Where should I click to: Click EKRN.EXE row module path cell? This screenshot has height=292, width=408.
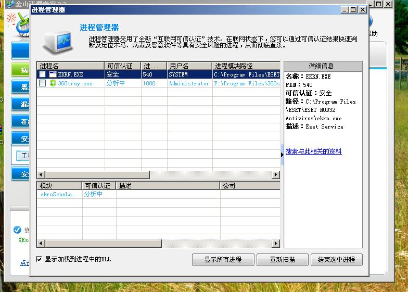246,74
